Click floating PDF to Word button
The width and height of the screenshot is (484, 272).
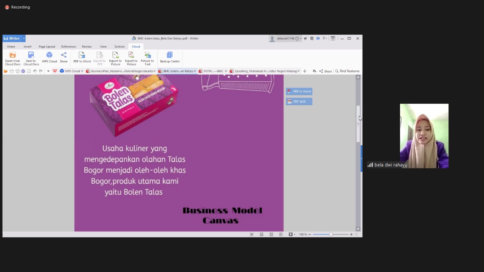(299, 92)
